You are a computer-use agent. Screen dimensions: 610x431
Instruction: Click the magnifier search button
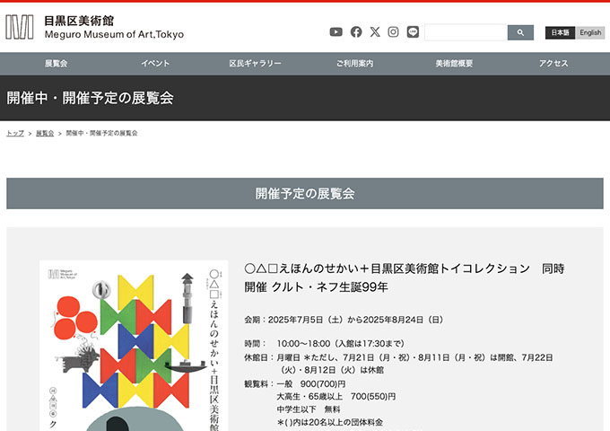point(520,32)
